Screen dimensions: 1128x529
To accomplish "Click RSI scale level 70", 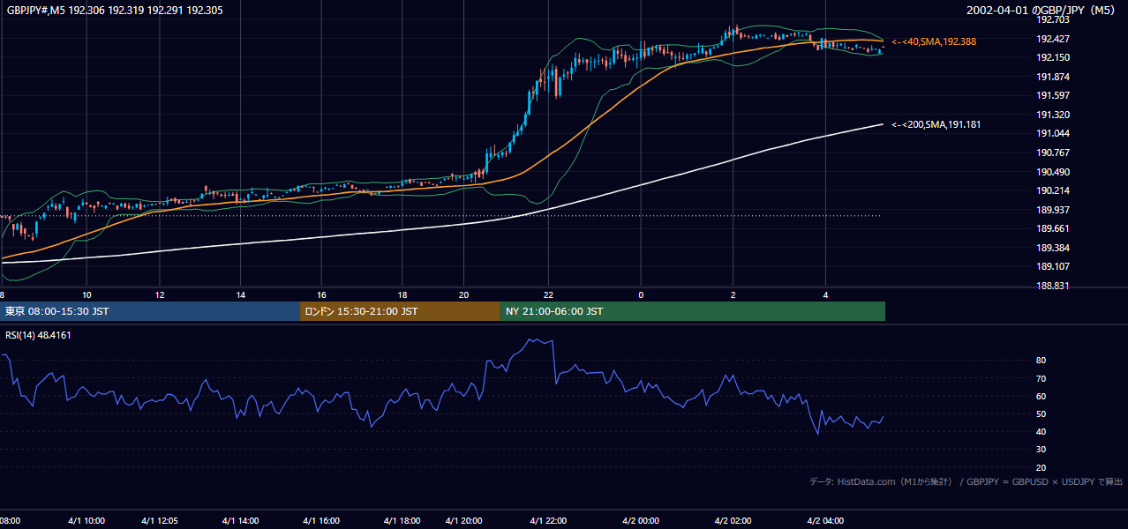I will pyautogui.click(x=1042, y=378).
